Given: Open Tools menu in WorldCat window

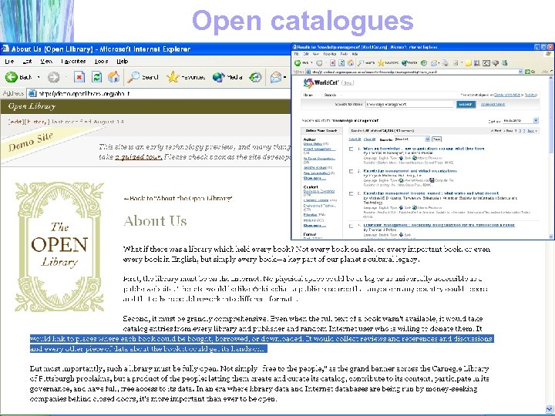Looking at the screenshot, I should pyautogui.click(x=344, y=54).
